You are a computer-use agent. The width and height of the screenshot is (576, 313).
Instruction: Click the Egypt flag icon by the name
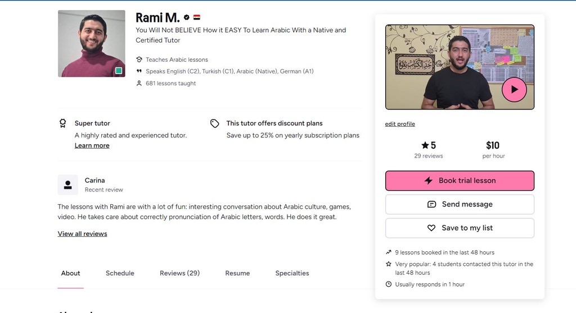tap(197, 17)
